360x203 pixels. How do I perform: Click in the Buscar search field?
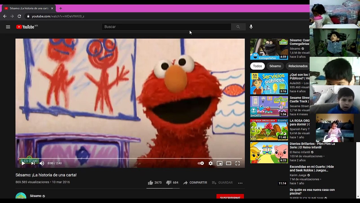coord(166,27)
